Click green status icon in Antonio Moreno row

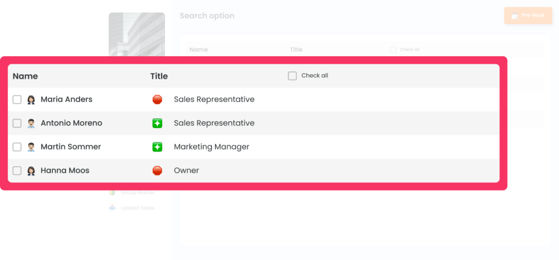(x=157, y=123)
